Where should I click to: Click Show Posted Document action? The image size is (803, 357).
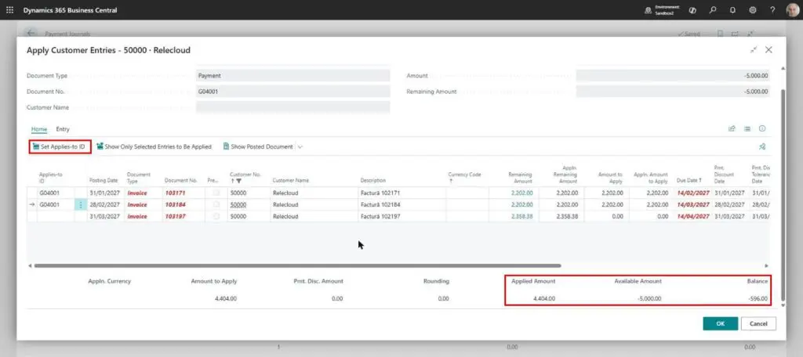(257, 146)
